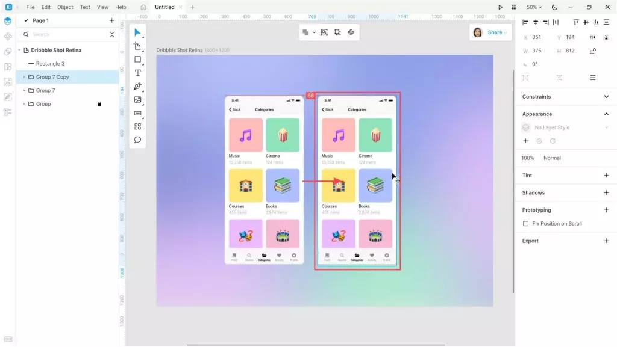
Task: Select the arrow Select tool
Action: tap(137, 32)
